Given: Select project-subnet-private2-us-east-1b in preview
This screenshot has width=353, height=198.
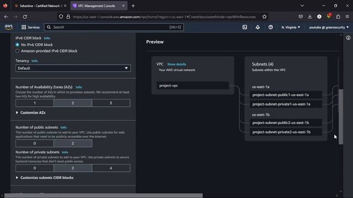Looking at the screenshot, I should pyautogui.click(x=286, y=132).
